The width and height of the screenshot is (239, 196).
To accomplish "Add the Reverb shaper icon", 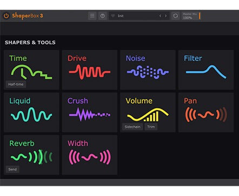I will point(31,157).
